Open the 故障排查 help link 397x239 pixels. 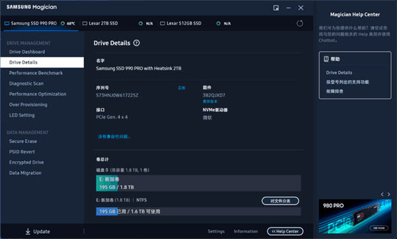point(334,91)
